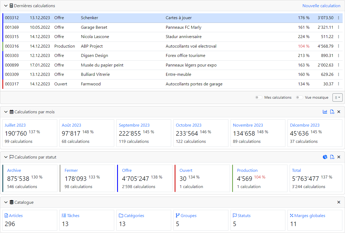Open the Articles catalogue link
345x233 pixels.
pos(14,215)
